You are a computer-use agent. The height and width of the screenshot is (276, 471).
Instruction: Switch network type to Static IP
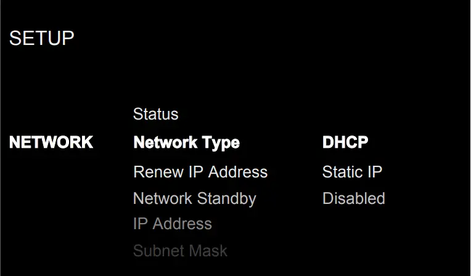351,172
